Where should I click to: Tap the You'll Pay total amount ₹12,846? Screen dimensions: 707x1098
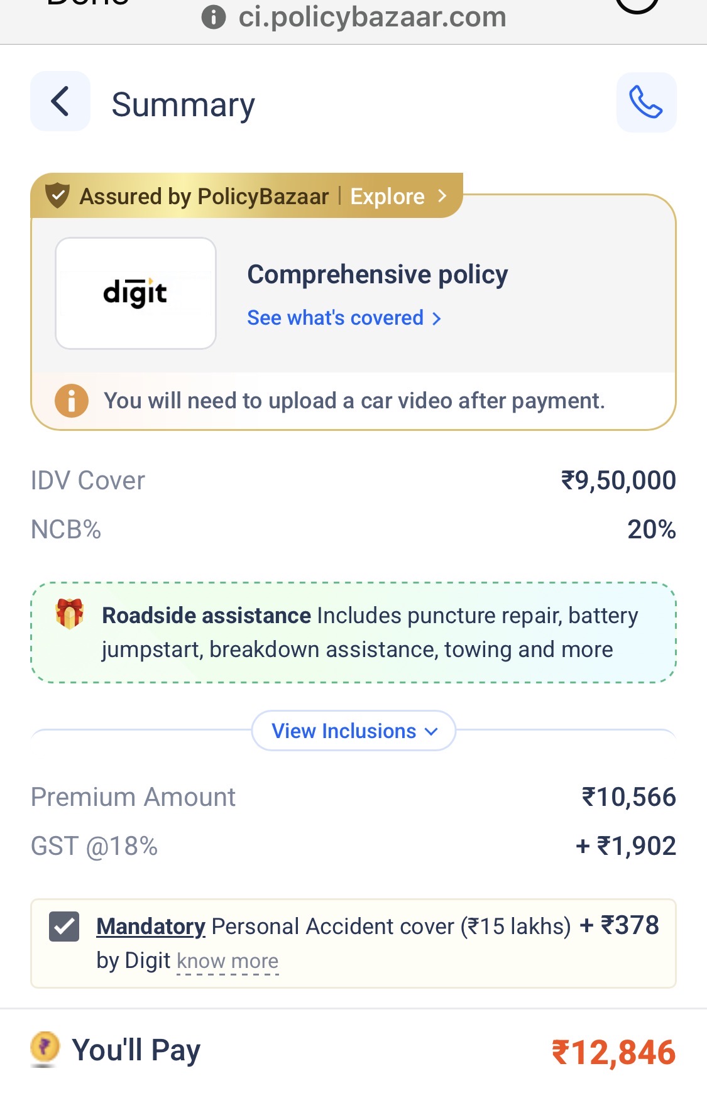(x=613, y=1052)
